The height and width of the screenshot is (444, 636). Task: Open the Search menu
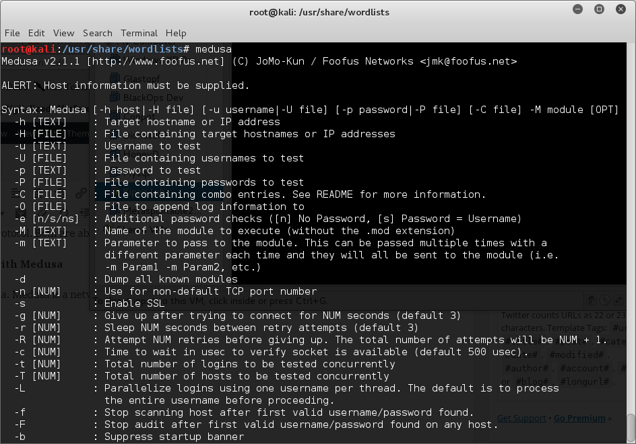(97, 33)
